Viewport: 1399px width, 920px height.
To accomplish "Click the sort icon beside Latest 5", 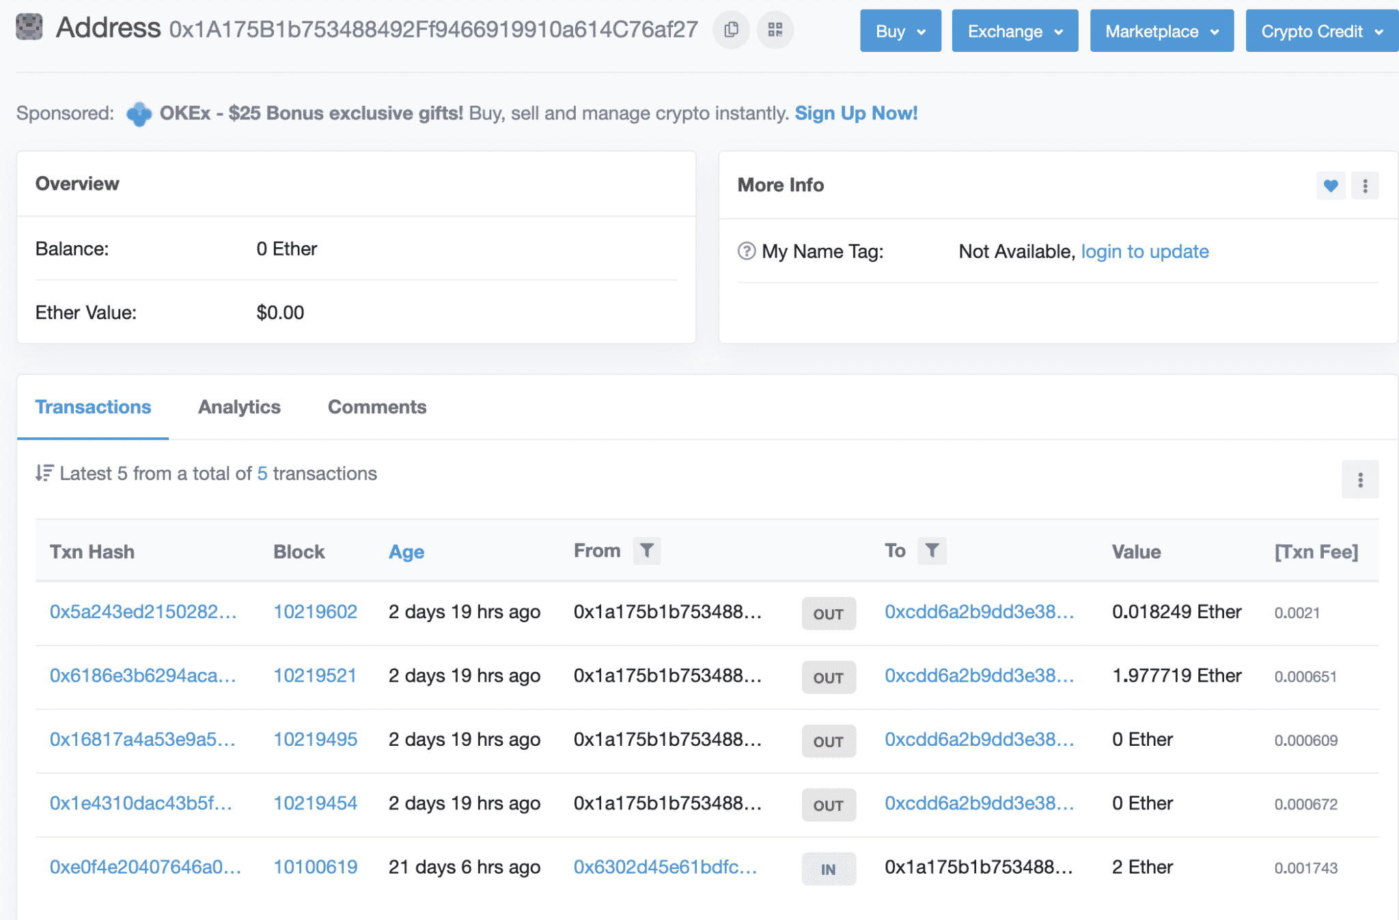I will (x=44, y=473).
